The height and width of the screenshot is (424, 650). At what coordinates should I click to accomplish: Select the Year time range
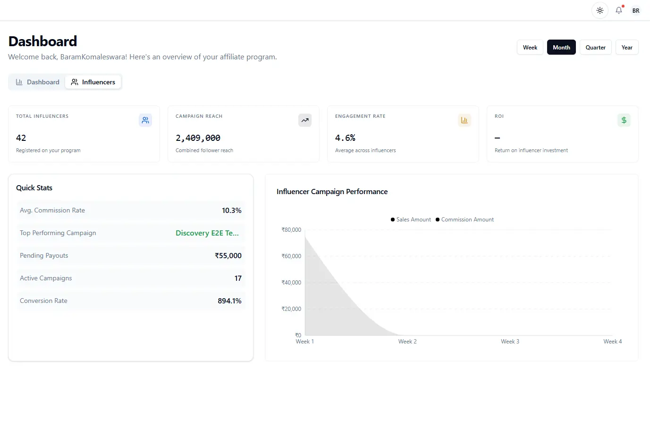point(627,47)
